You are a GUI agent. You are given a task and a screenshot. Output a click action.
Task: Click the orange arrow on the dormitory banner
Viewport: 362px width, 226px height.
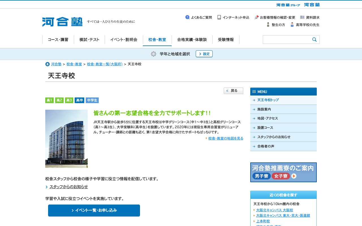pyautogui.click(x=294, y=176)
